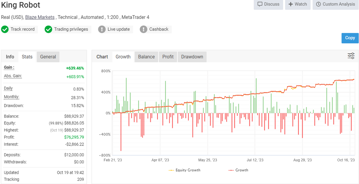Select the Stats tab
359x184 pixels.
tap(27, 57)
